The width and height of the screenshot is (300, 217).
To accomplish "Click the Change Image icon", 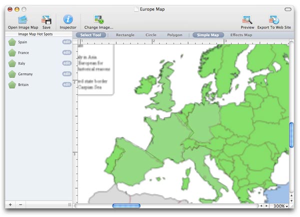I will 98,20.
